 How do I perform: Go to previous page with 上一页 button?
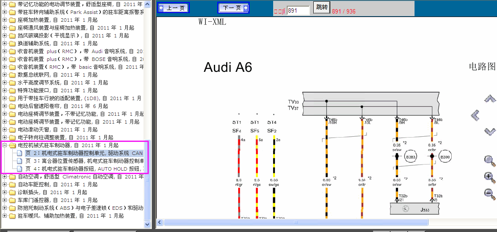point(174,8)
